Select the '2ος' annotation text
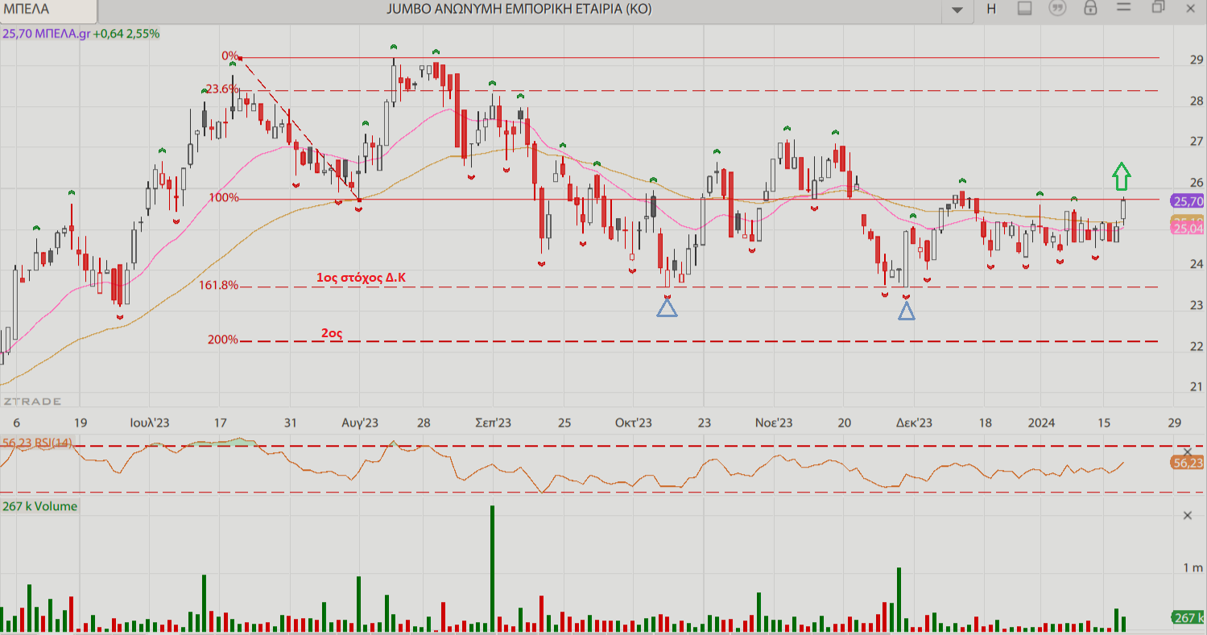 pos(332,332)
